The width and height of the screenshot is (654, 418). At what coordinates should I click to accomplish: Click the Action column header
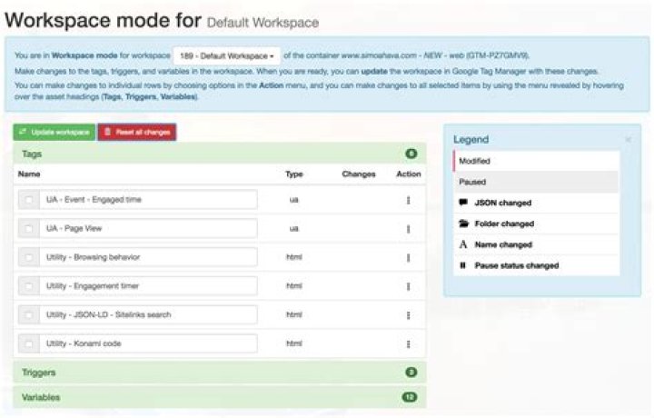click(x=409, y=174)
